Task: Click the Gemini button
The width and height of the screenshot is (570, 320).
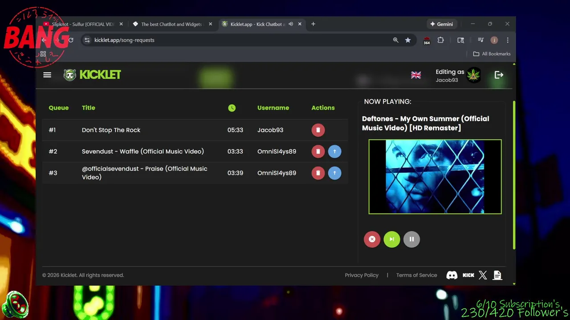Action: (441, 24)
